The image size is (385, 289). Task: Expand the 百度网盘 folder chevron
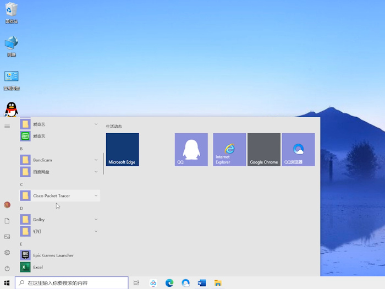(x=96, y=172)
